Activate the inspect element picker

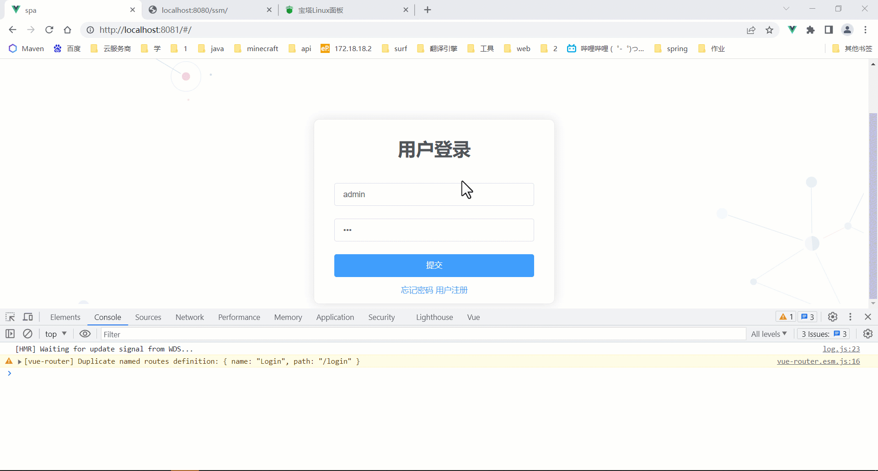coord(10,317)
